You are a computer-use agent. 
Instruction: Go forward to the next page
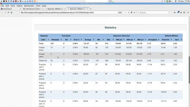5,12
